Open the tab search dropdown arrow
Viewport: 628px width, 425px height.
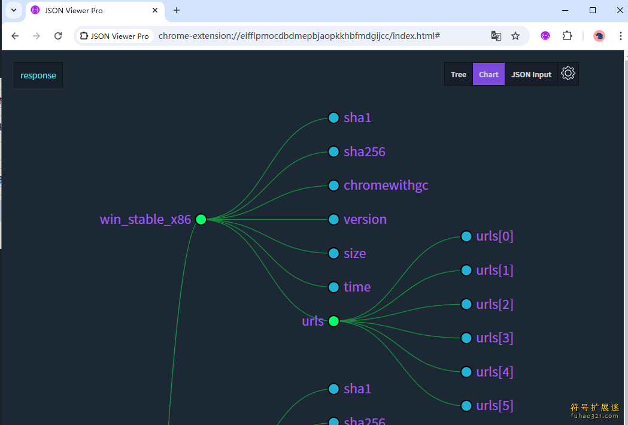coord(14,10)
